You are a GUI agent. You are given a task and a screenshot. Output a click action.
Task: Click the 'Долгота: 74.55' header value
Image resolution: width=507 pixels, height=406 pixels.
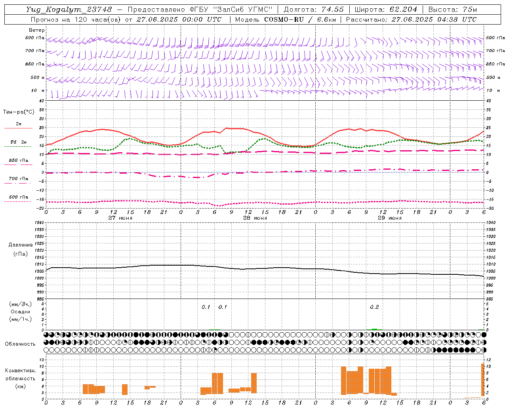coord(314,10)
